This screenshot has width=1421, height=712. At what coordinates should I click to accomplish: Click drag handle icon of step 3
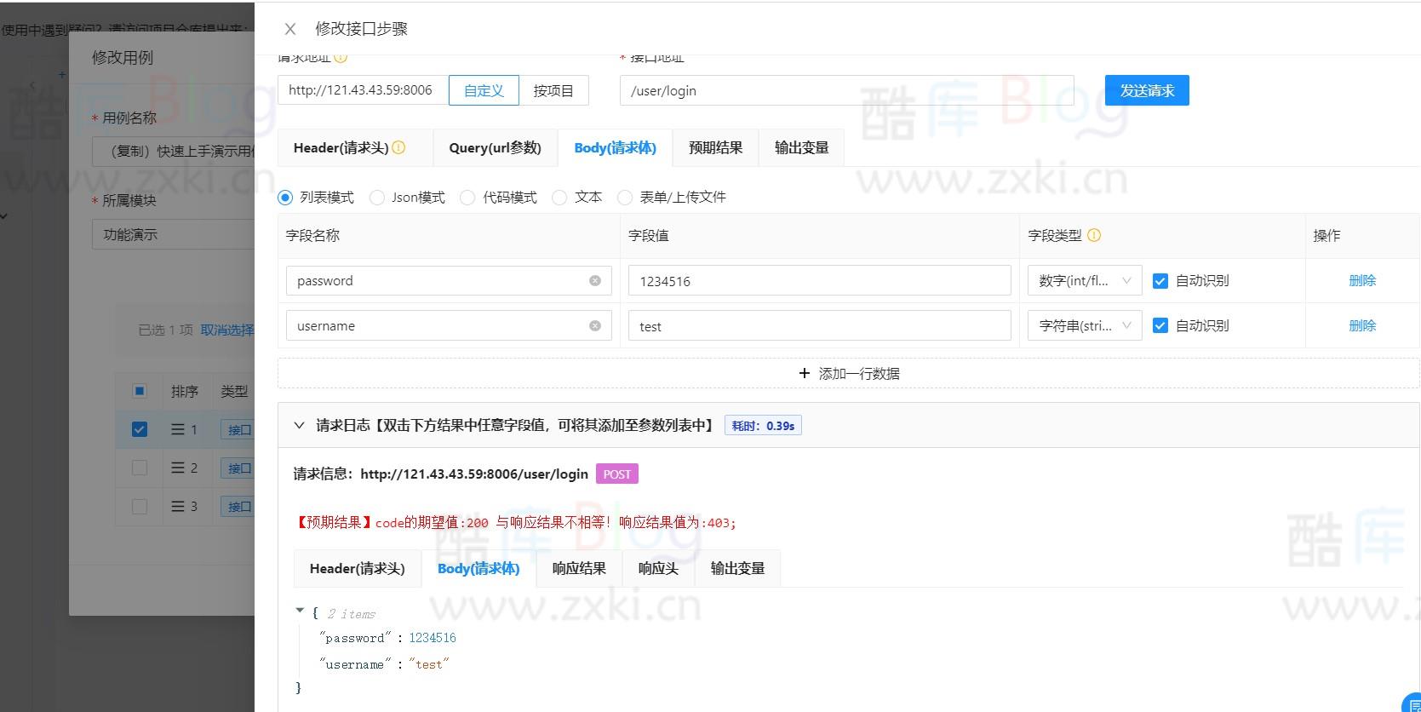(x=178, y=506)
